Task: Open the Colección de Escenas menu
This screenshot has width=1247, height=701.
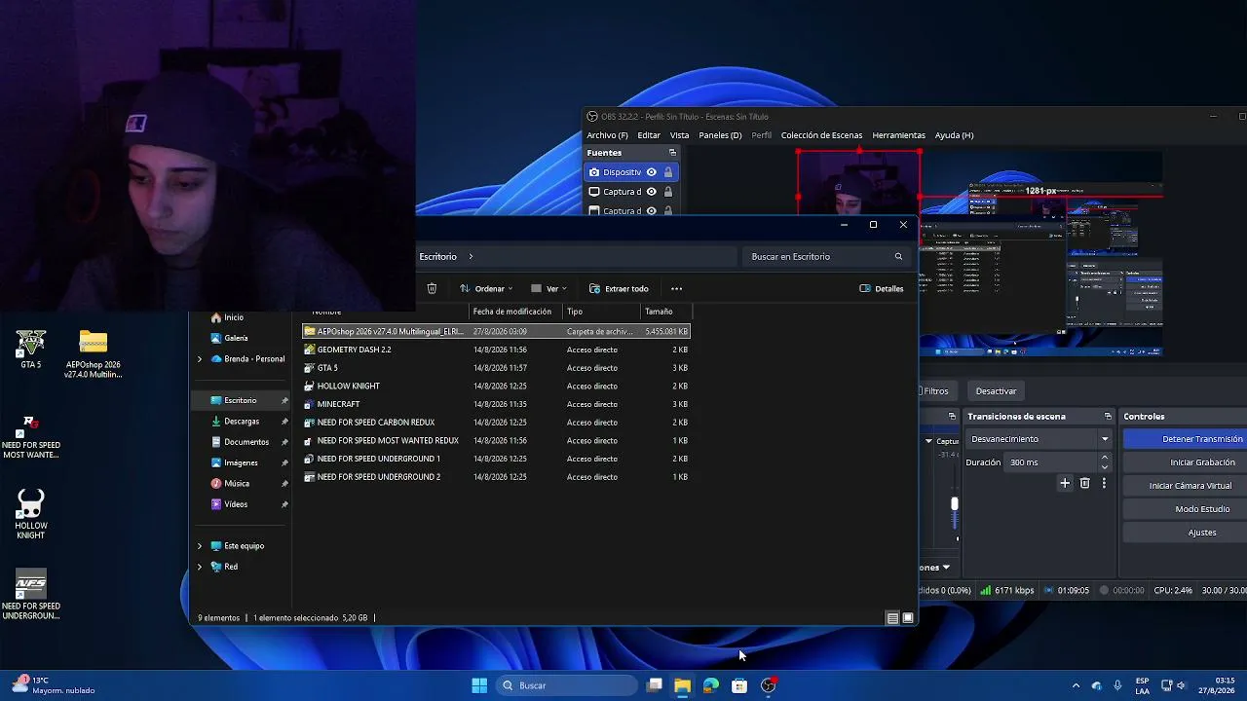Action: point(821,135)
